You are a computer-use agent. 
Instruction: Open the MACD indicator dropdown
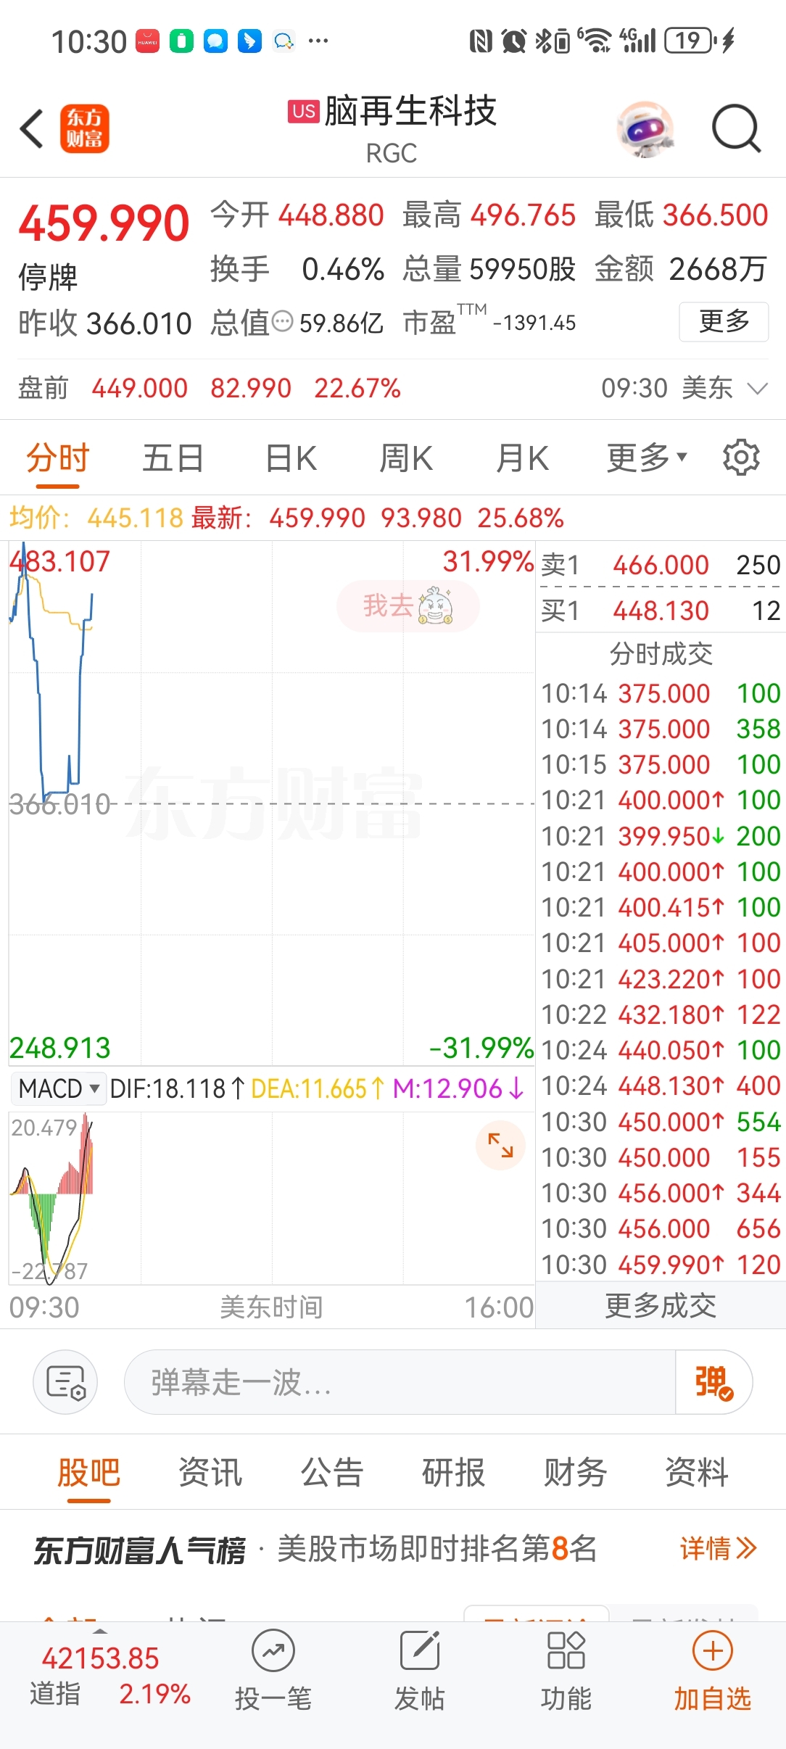pos(58,1088)
